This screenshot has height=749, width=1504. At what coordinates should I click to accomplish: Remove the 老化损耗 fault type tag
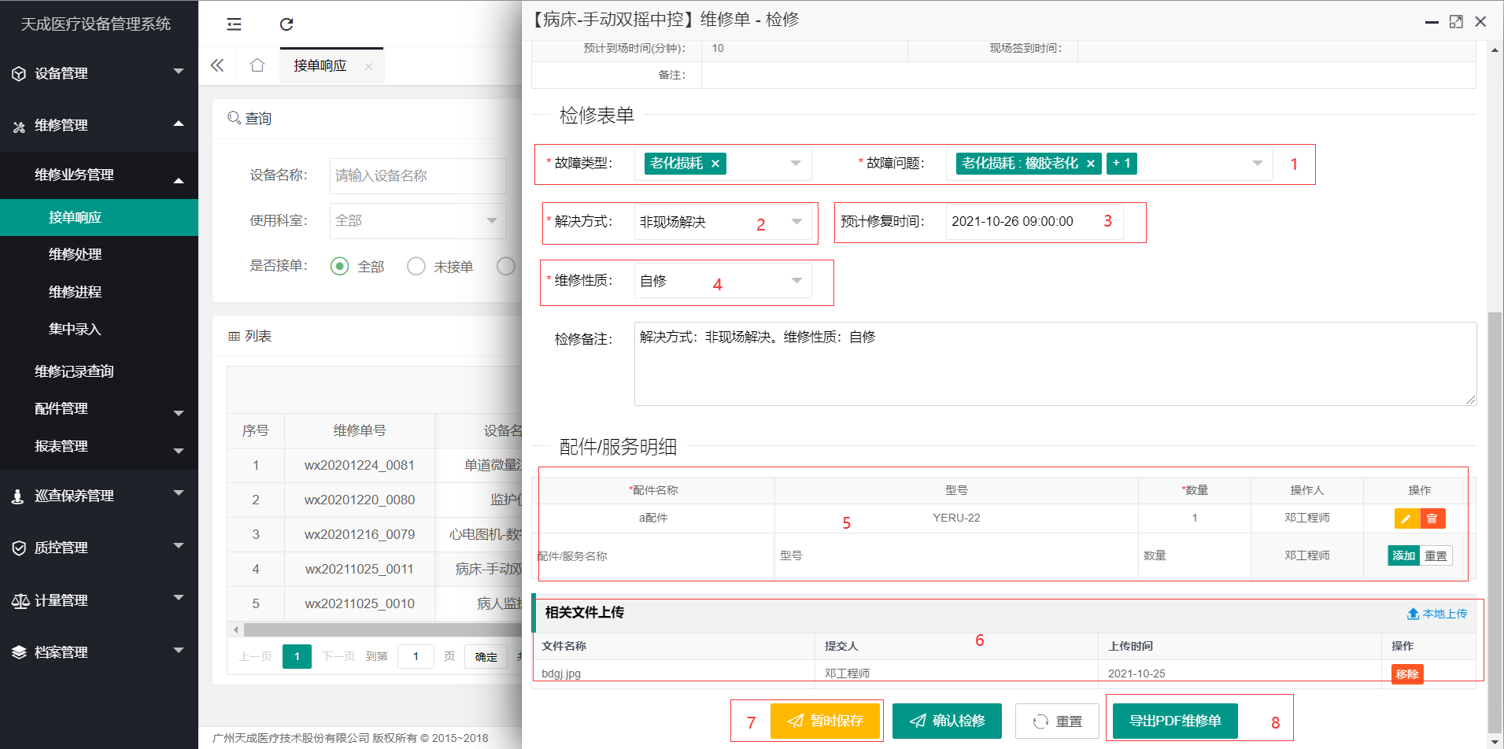(x=715, y=164)
